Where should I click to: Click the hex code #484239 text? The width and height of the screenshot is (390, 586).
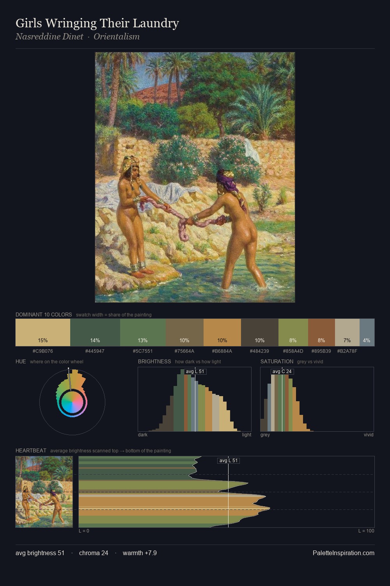click(x=260, y=351)
